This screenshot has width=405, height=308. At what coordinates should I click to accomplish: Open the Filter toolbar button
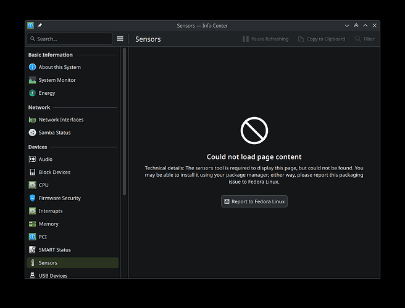365,39
